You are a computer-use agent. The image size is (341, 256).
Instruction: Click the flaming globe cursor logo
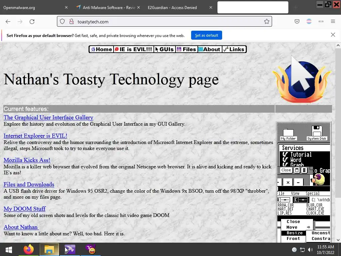[302, 79]
